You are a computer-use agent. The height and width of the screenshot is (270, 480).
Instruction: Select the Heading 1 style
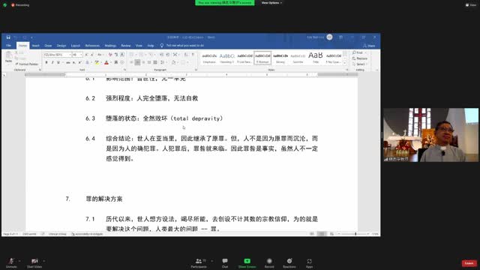[x=226, y=58]
